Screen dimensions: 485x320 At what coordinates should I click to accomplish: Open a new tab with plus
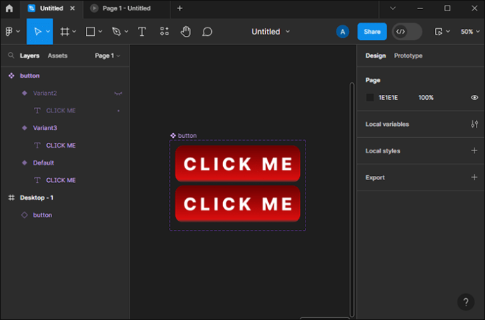click(x=179, y=8)
